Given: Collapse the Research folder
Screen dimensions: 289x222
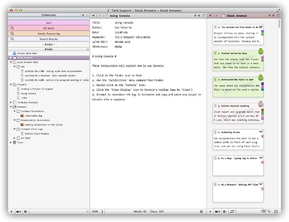Looking at the screenshot, I should click(11, 107).
